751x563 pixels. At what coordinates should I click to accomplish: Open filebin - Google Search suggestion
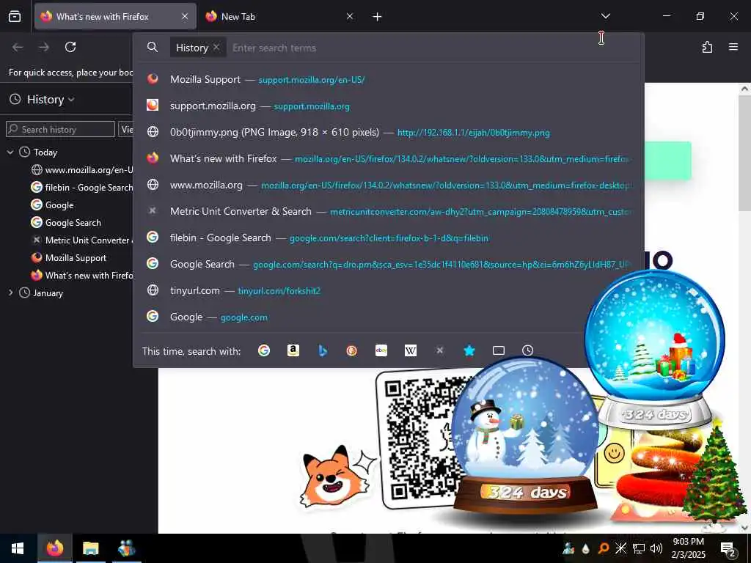click(389, 238)
